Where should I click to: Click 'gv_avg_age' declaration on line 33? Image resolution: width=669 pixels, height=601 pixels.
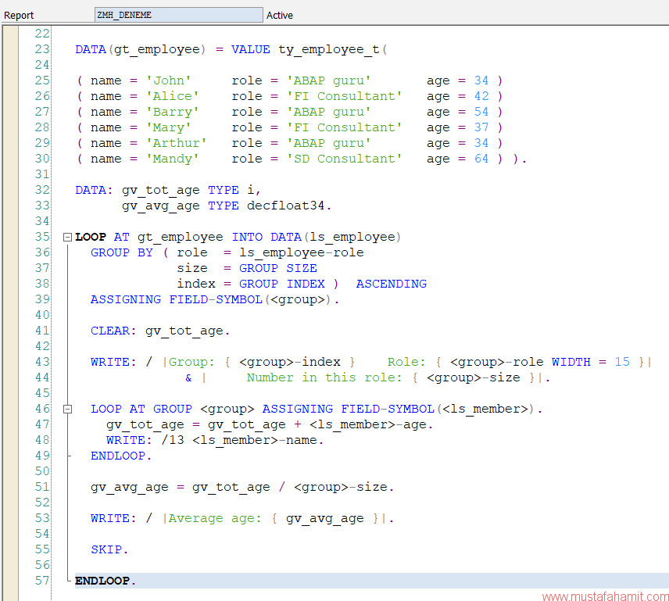161,206
